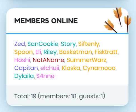The width and height of the screenshot is (136, 112).
Task: Select the Basketman username link
Action: tap(76, 52)
